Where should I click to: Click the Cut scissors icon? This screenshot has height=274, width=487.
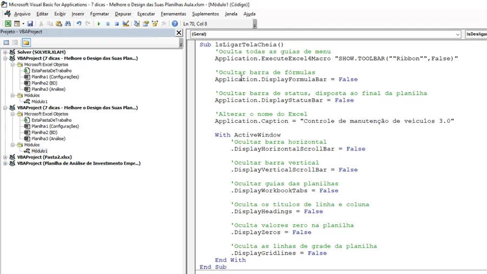click(x=41, y=24)
